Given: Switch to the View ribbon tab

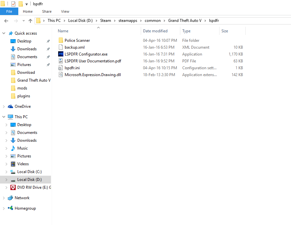Looking at the screenshot, I should pos(65,11).
